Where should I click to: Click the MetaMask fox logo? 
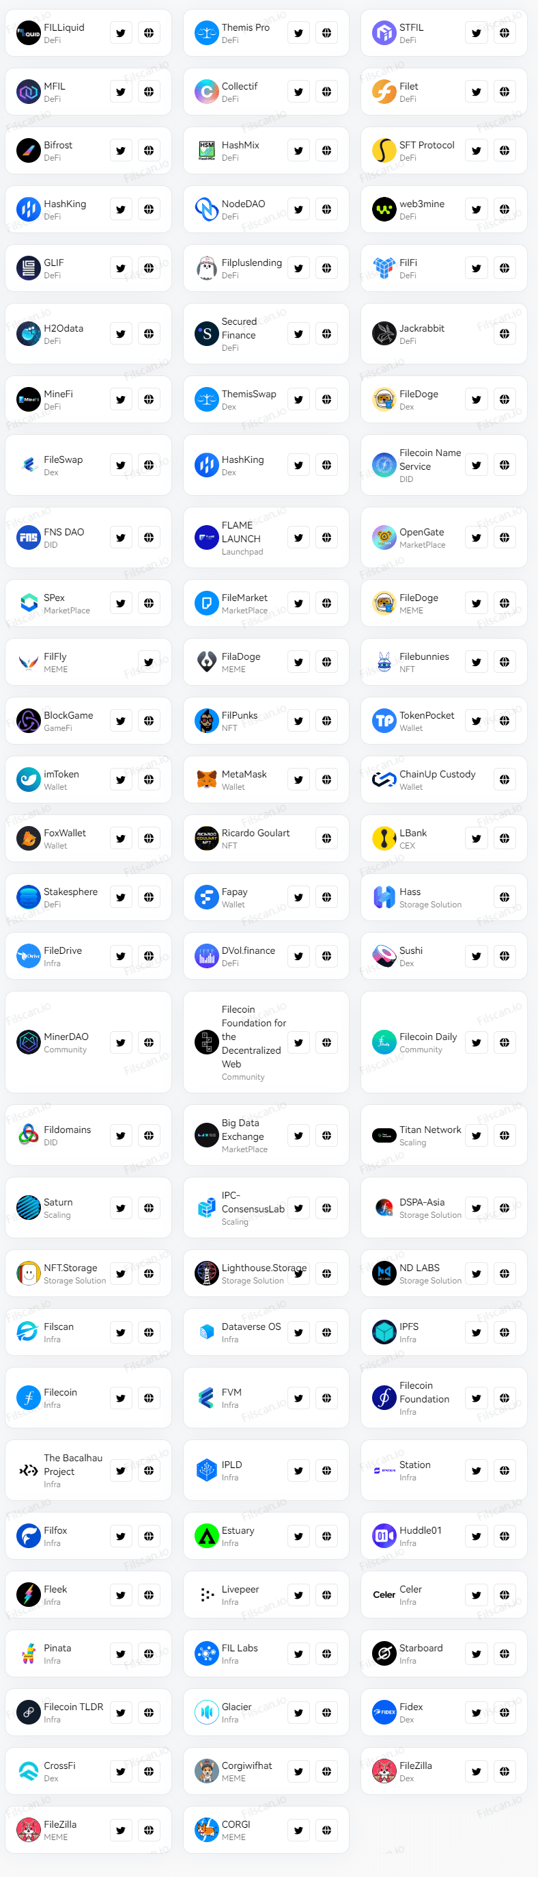click(x=207, y=780)
